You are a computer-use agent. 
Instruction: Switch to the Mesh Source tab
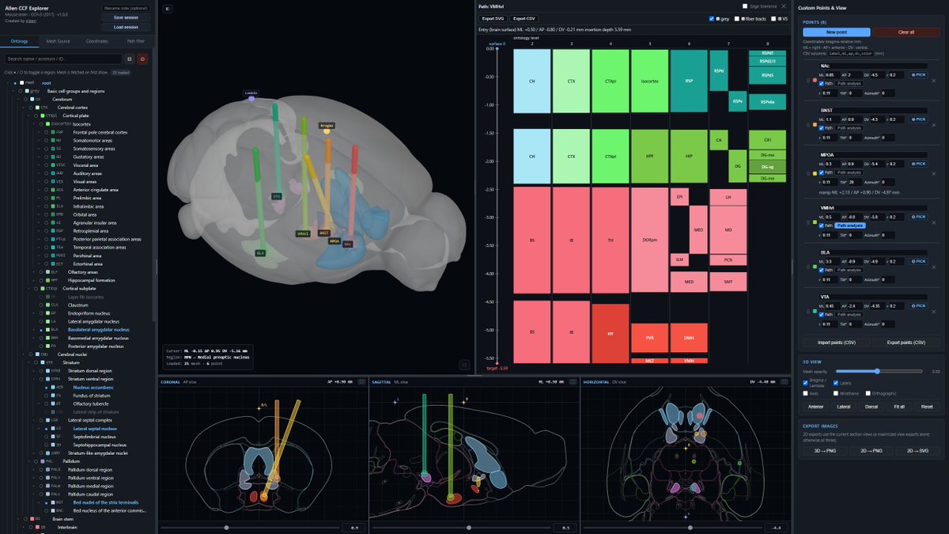point(58,41)
